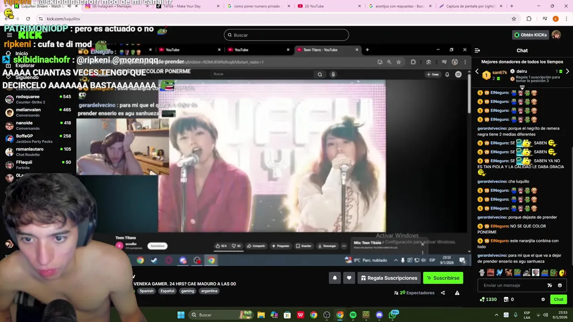Open rodsquaree channel in sidebar

click(38, 99)
